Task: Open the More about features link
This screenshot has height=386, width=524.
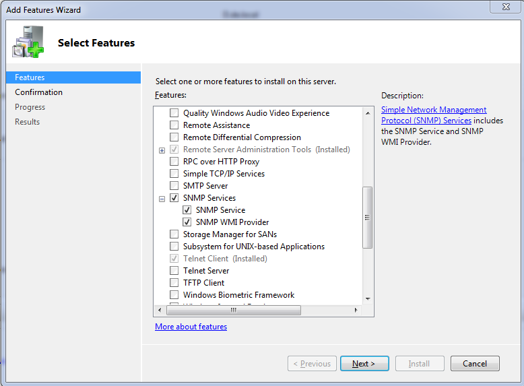Action: coord(191,327)
